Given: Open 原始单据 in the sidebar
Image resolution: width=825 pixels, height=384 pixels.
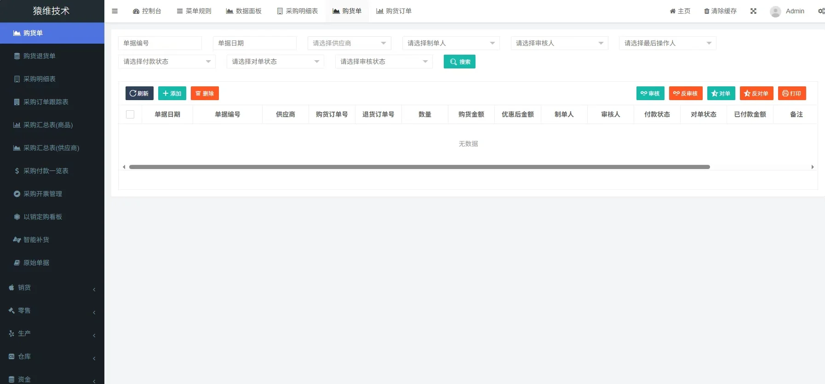Looking at the screenshot, I should click(x=52, y=263).
